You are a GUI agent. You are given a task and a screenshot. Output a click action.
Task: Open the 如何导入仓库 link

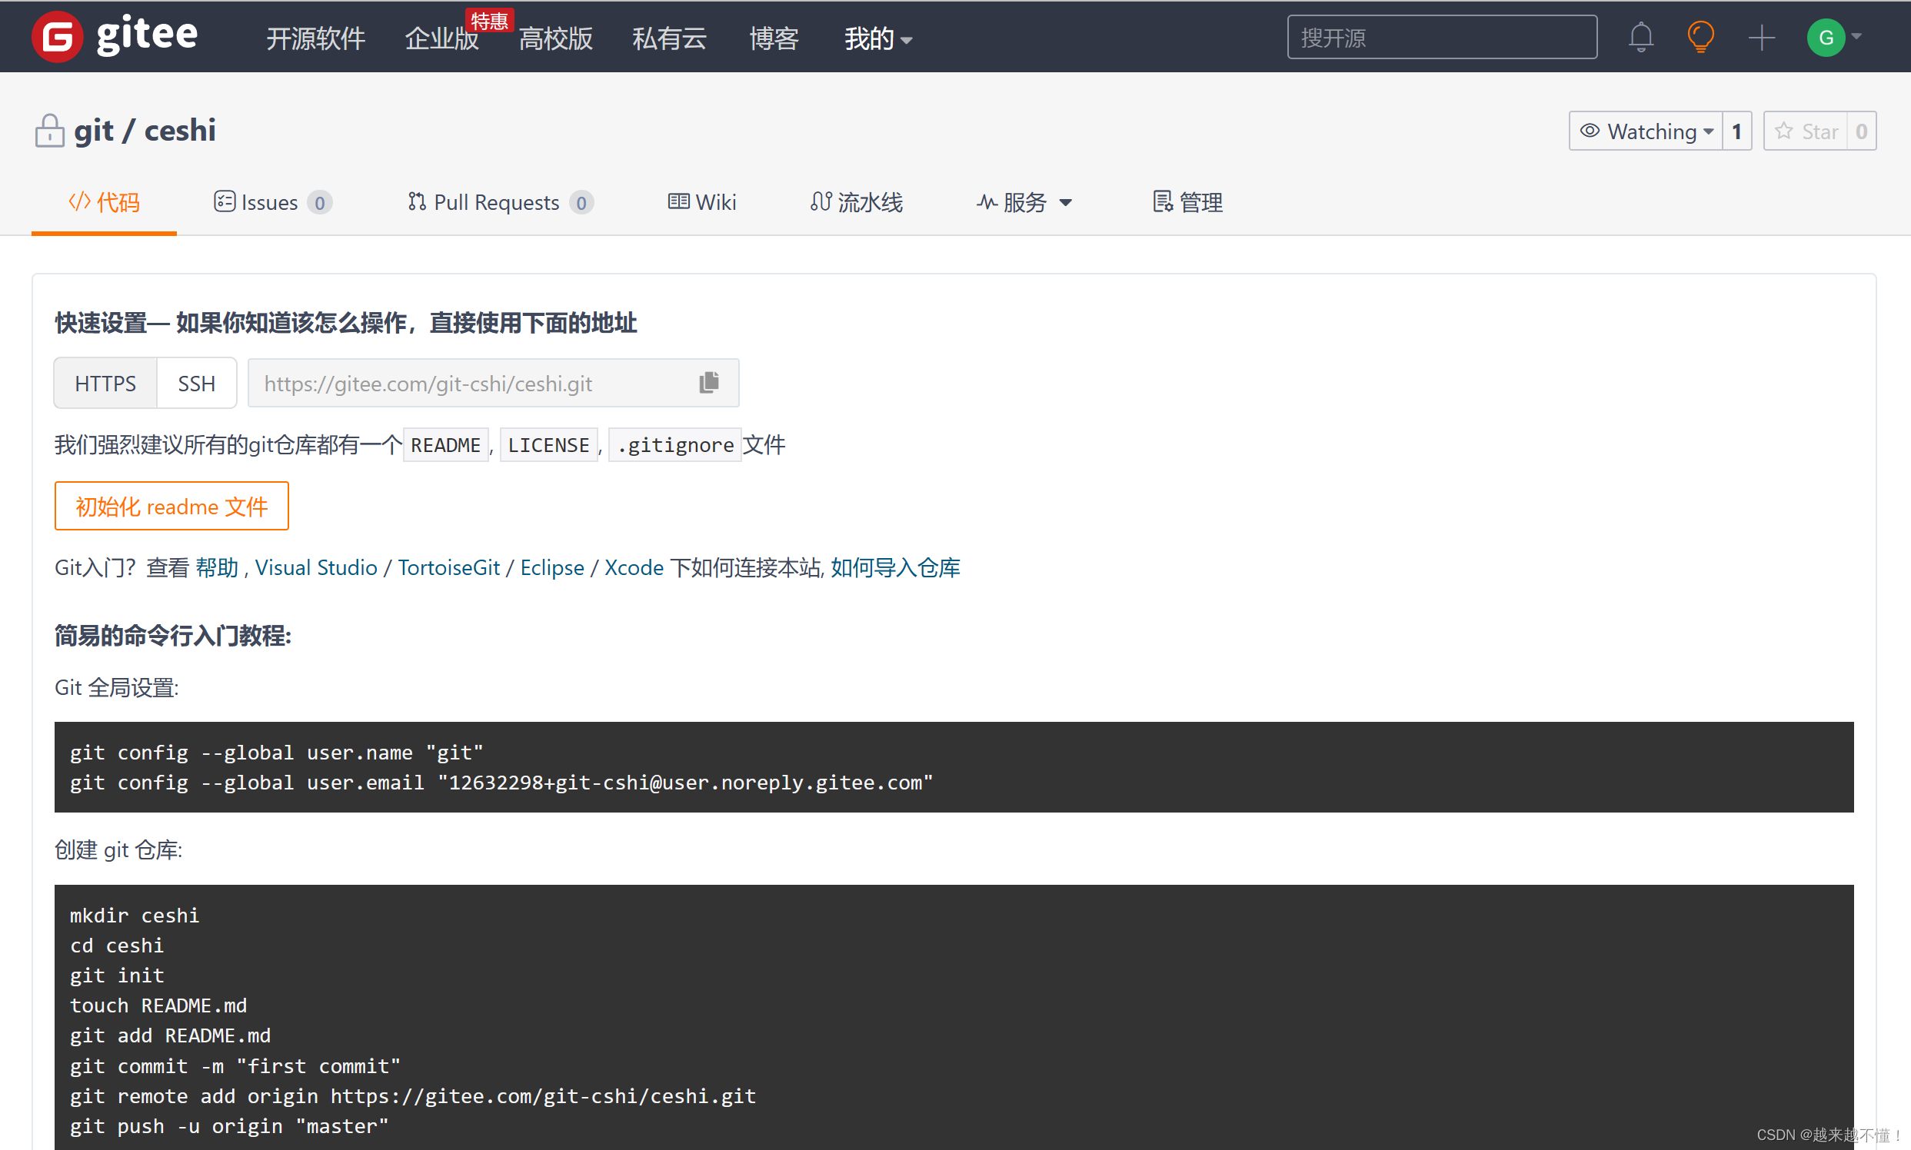pos(895,567)
